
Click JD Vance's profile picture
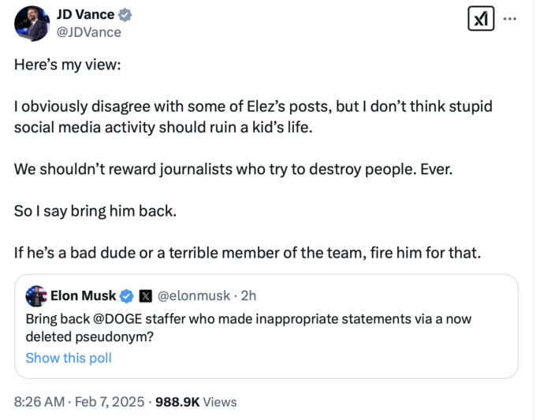32,24
